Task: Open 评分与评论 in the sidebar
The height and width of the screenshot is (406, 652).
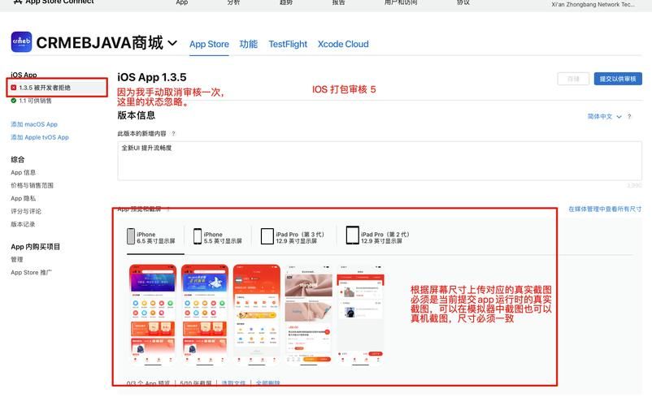Action: (x=26, y=211)
